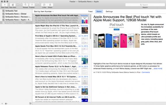This screenshot has height=105, width=166.
Task: Click the New Item toolbar icon
Action: [13, 5]
